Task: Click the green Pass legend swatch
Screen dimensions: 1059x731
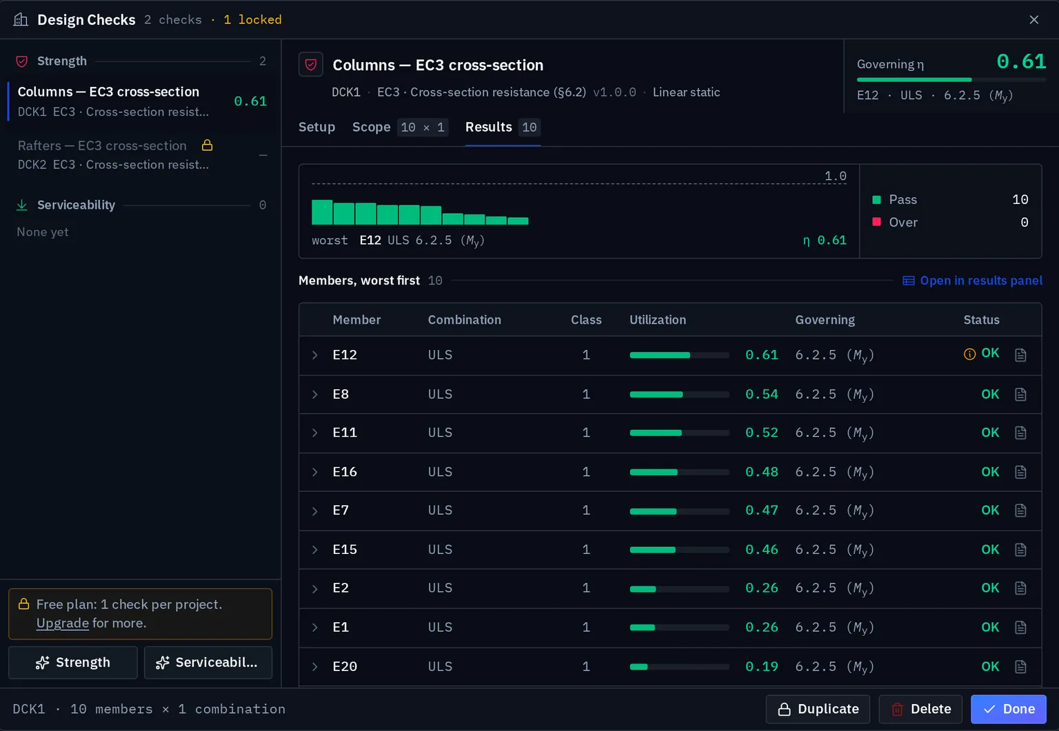Action: coord(877,200)
